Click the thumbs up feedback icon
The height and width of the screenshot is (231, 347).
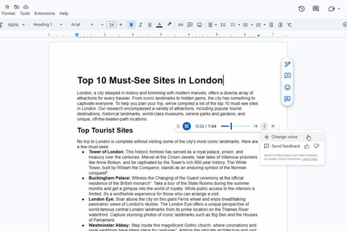pyautogui.click(x=307, y=146)
